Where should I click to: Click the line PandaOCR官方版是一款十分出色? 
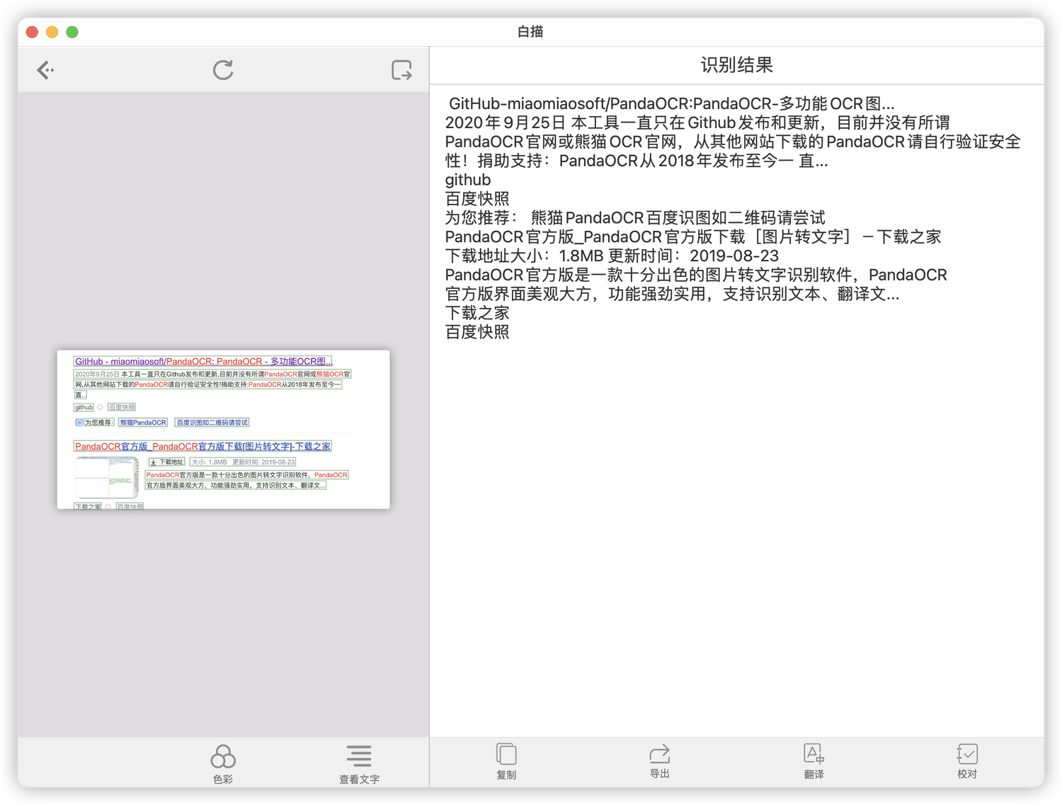(x=696, y=275)
